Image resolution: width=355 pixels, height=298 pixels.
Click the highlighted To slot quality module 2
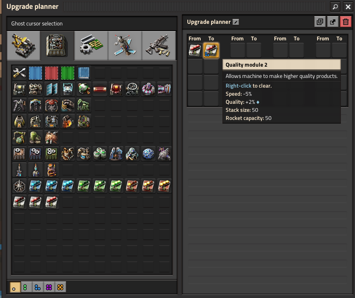point(211,50)
